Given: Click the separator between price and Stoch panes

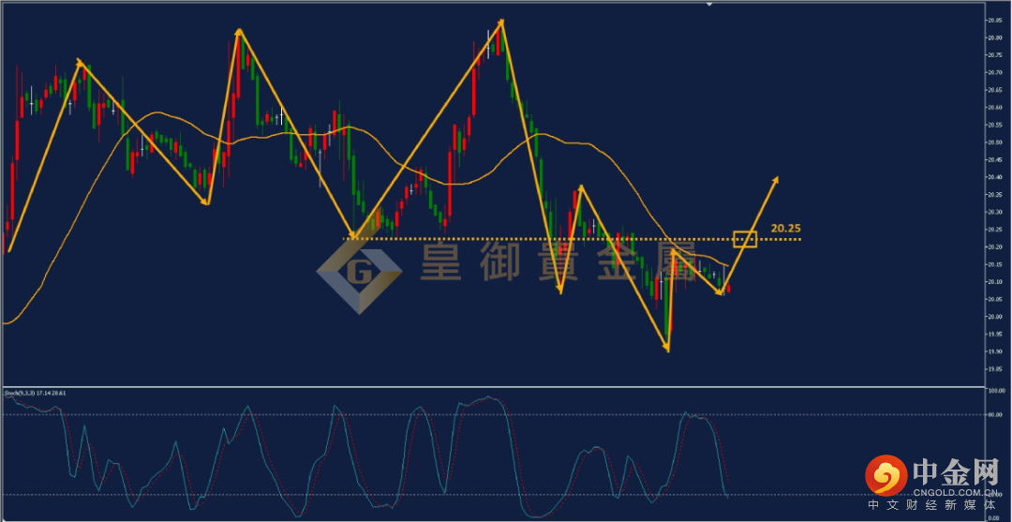Looking at the screenshot, I should point(493,386).
